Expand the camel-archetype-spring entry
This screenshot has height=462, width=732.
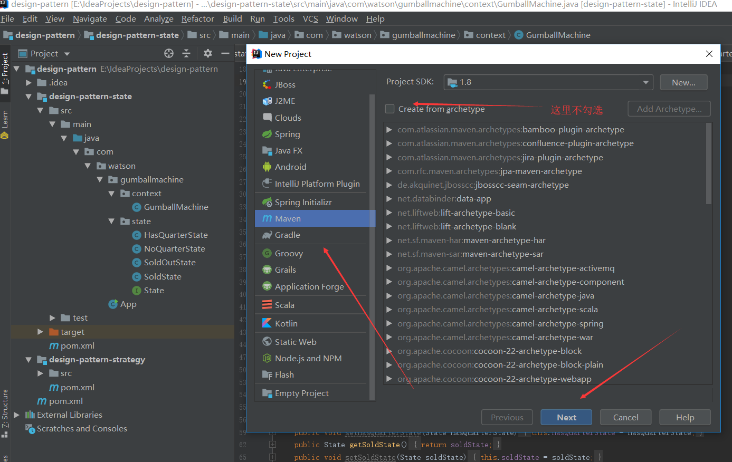click(389, 323)
